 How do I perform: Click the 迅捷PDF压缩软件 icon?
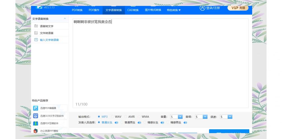click(x=36, y=123)
